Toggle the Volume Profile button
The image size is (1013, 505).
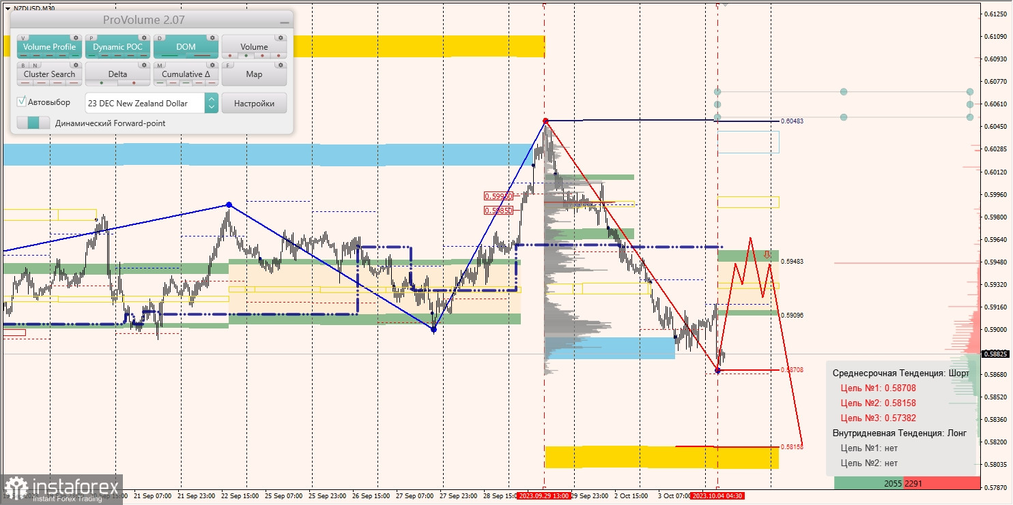pyautogui.click(x=49, y=46)
